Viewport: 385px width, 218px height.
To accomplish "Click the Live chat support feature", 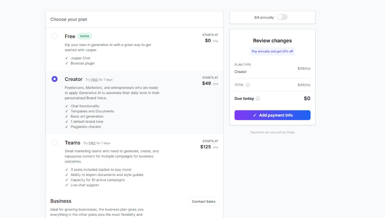I will pyautogui.click(x=85, y=185).
